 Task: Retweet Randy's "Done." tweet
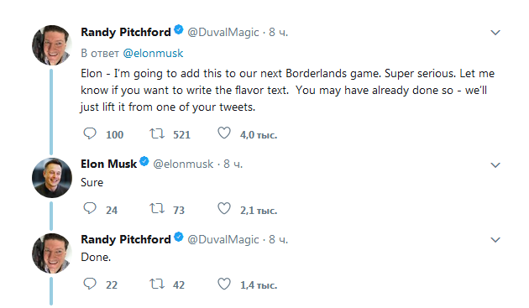click(x=157, y=284)
